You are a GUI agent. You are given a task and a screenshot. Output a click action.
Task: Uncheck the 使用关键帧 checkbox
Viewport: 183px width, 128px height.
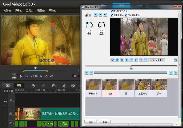pos(112,15)
